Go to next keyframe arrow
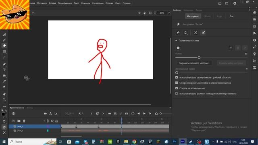Screen dimensions: 258x145 click(103, 114)
